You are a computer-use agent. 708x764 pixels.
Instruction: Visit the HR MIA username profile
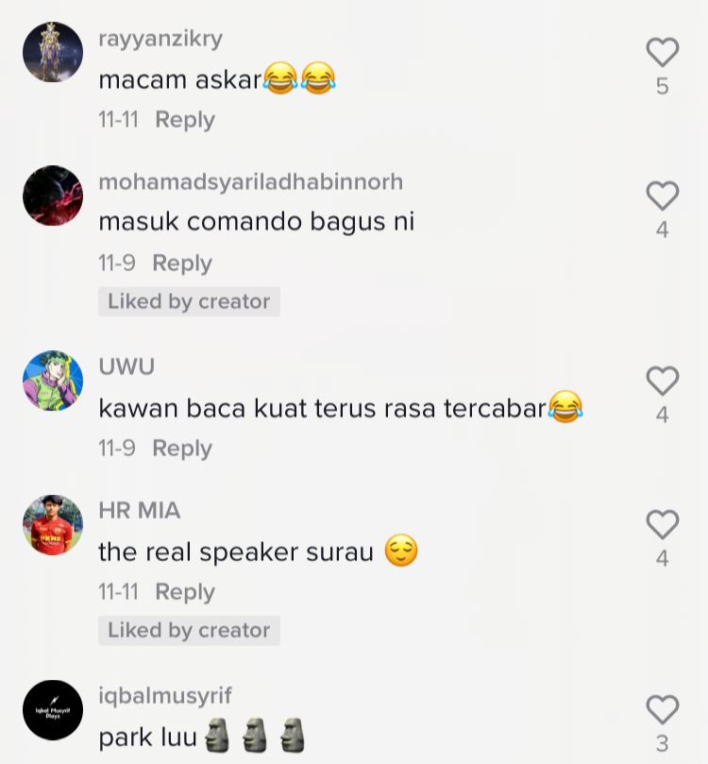pos(140,511)
